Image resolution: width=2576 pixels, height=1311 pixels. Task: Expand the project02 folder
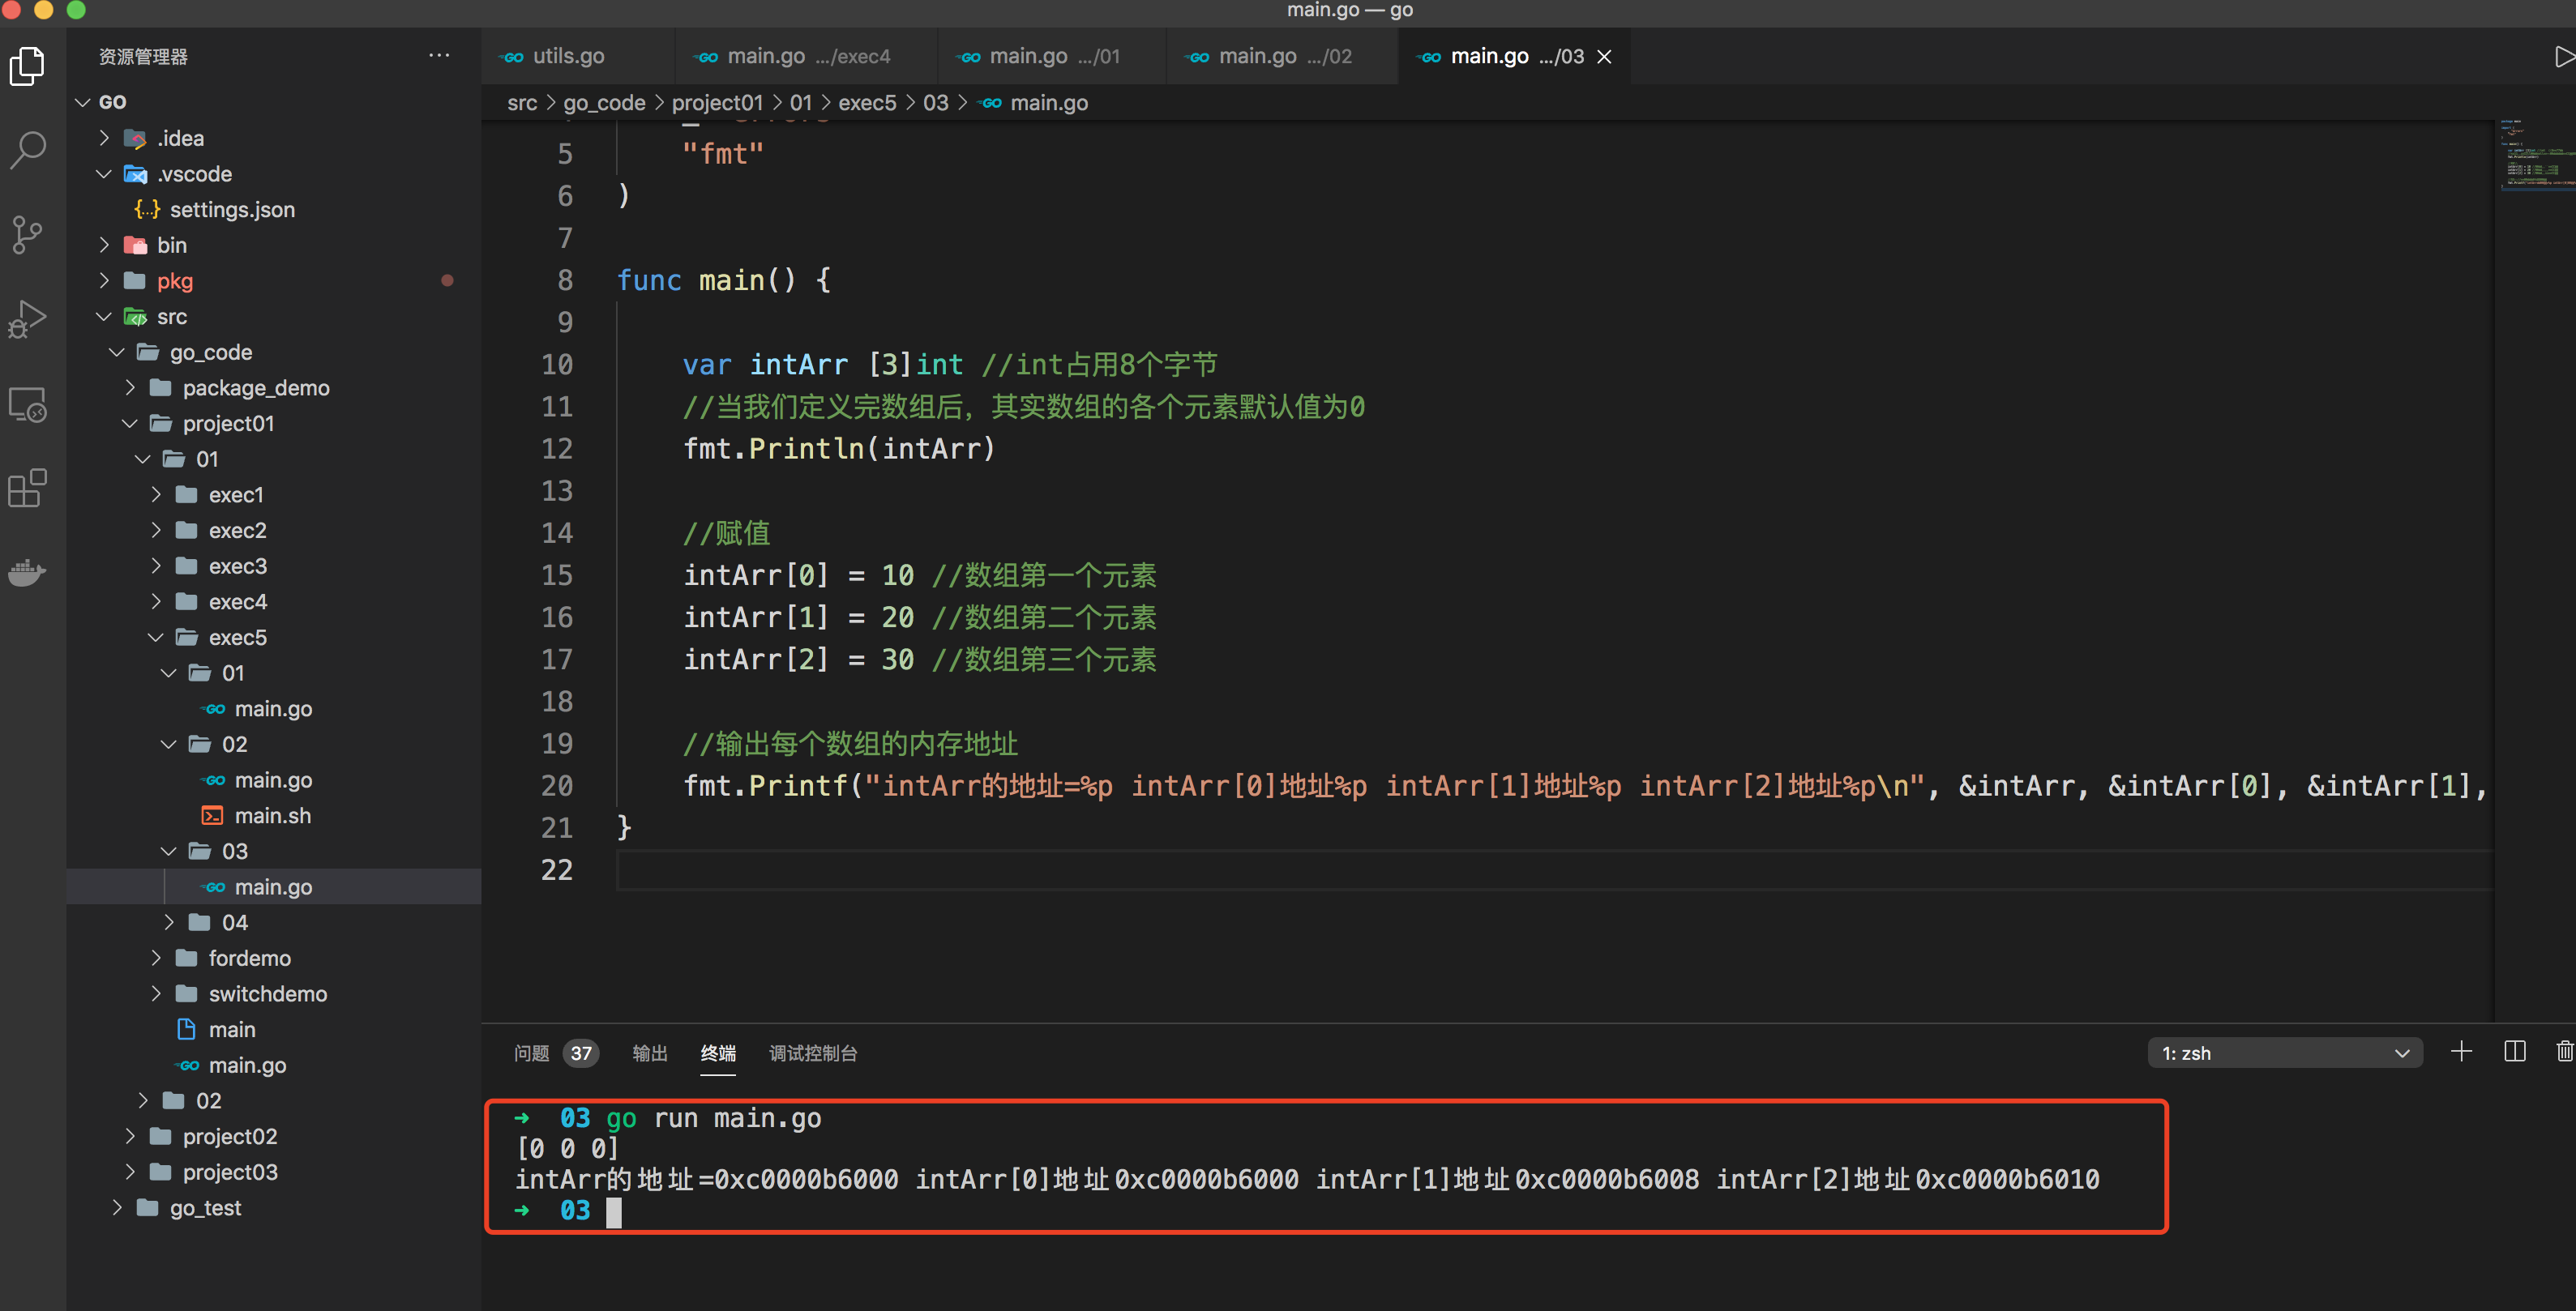[x=229, y=1136]
